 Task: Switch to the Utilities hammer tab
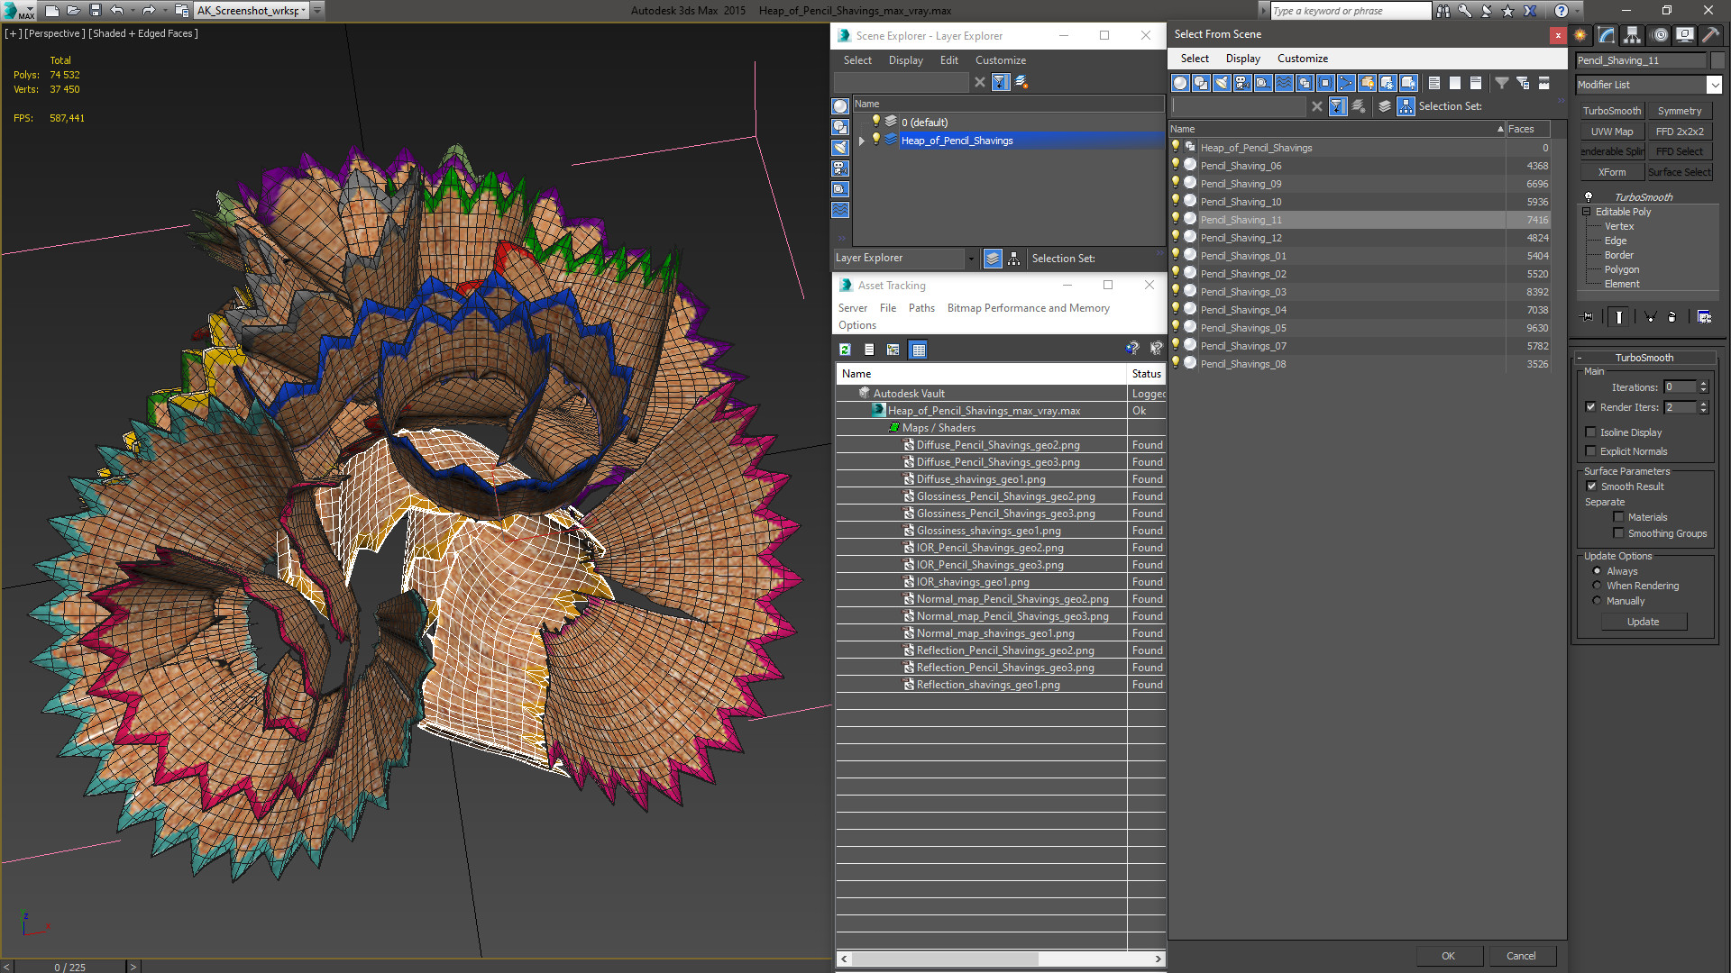[1710, 35]
